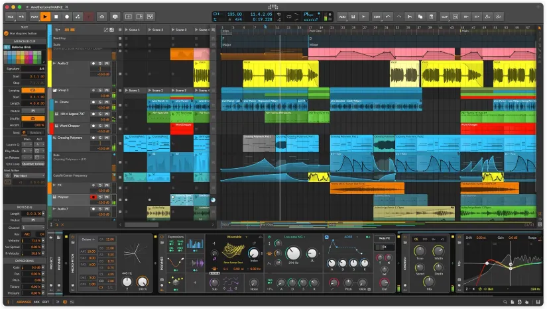Select the red Word Chopper arranger clip
Screen dimensions: 547x309
click(x=498, y=128)
